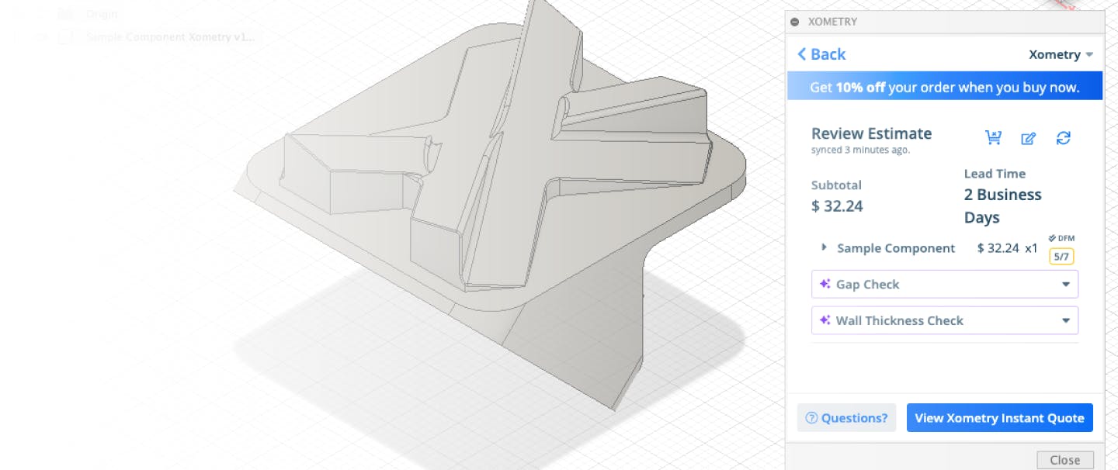Click the shopping cart icon
Screen dimensions: 1118x470
pyautogui.click(x=993, y=138)
